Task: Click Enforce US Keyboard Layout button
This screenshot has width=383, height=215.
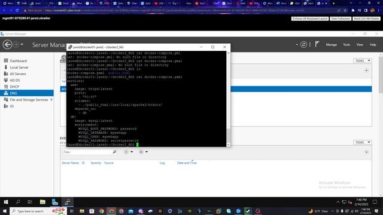Action: 310,19
